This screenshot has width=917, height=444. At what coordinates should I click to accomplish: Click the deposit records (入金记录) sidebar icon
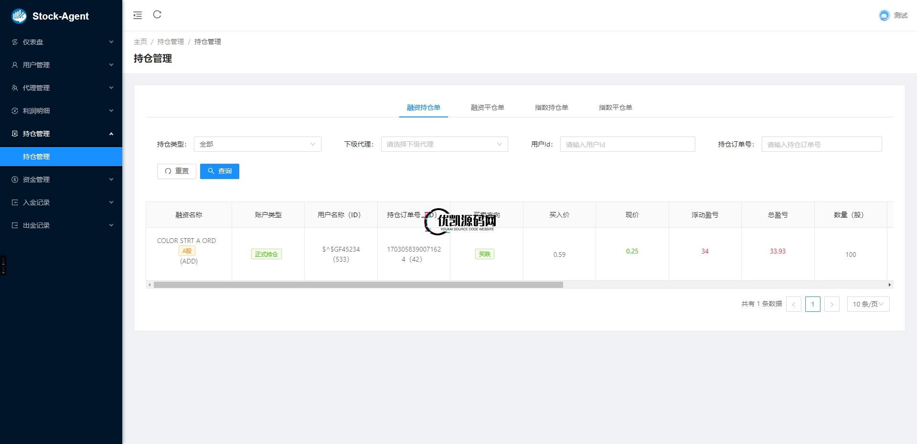coord(14,202)
